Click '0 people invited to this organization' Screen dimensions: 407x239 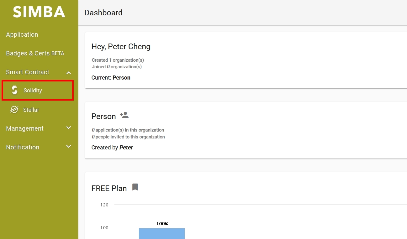[x=128, y=137]
